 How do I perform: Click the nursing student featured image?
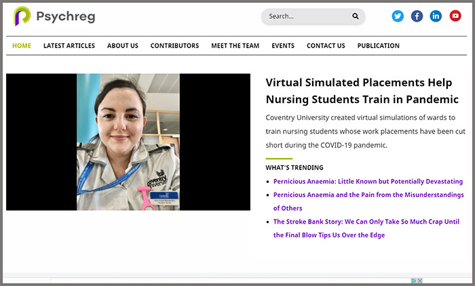click(x=128, y=142)
